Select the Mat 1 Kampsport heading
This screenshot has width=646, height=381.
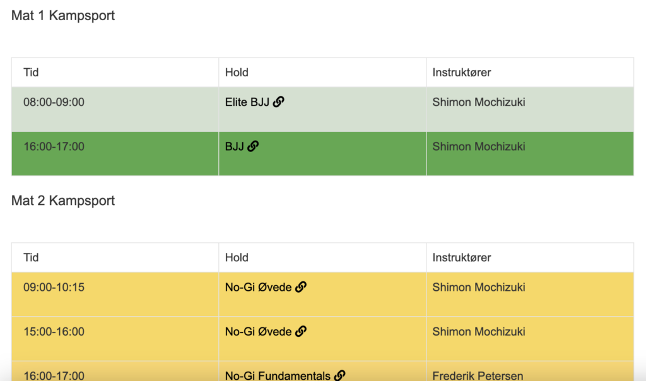[63, 16]
